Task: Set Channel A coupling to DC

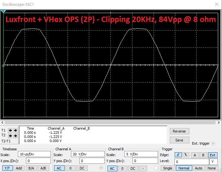Action: click(x=82, y=168)
